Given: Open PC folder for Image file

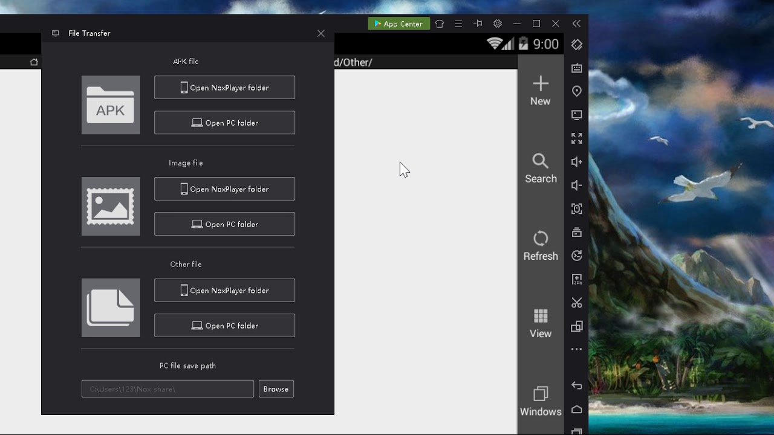Looking at the screenshot, I should (x=224, y=224).
